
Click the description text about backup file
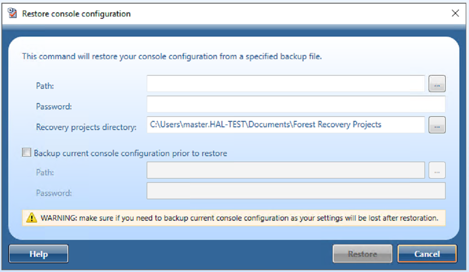(172, 57)
